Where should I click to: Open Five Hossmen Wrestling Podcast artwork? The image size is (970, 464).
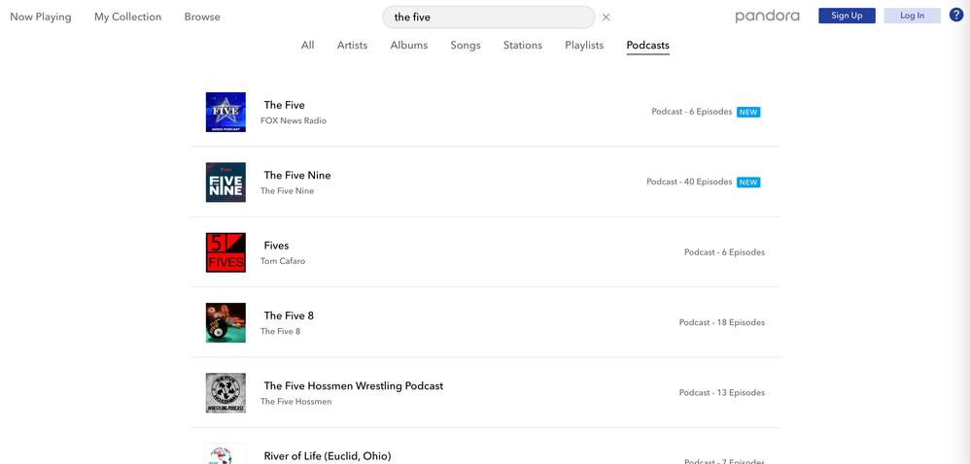pyautogui.click(x=225, y=393)
